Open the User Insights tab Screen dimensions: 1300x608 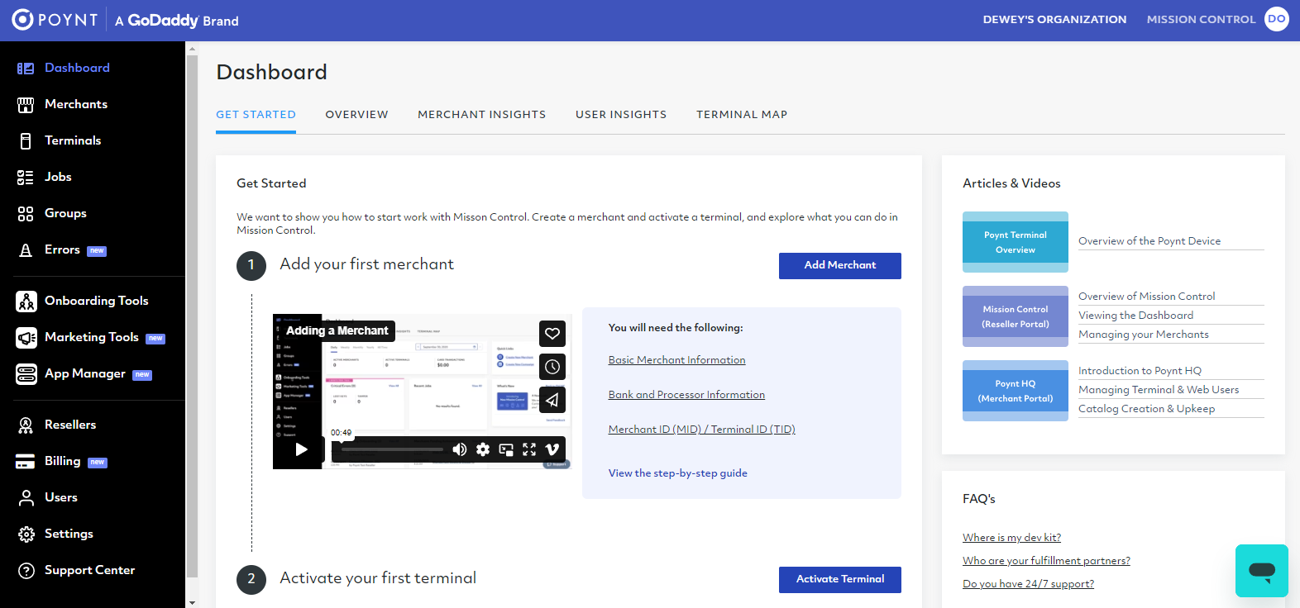621,115
